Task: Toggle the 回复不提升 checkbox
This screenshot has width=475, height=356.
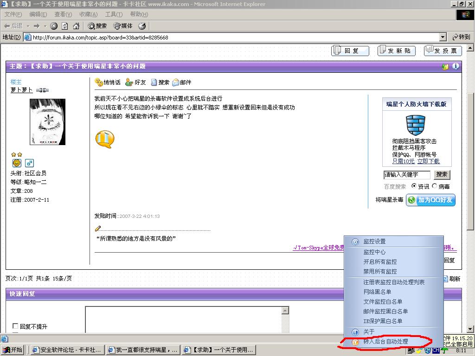Action: [15, 326]
